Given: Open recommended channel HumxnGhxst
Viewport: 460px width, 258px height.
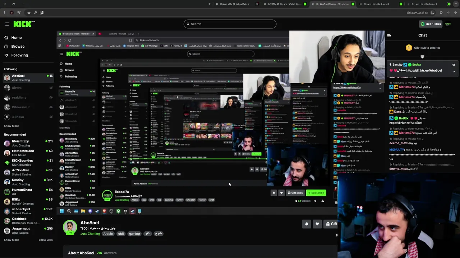Looking at the screenshot, I should (x=28, y=191).
